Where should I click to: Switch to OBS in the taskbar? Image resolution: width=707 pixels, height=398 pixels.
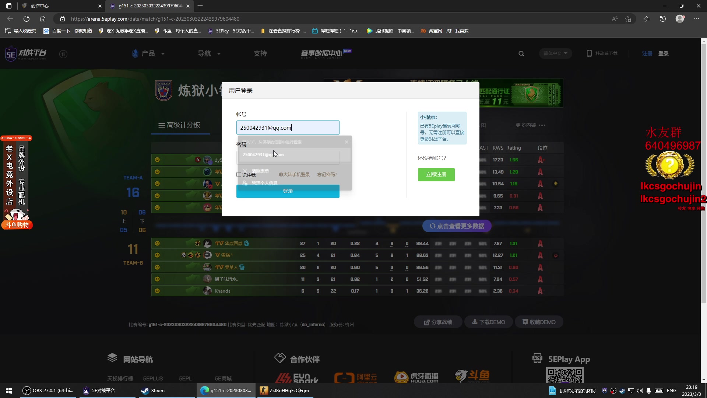coord(48,391)
